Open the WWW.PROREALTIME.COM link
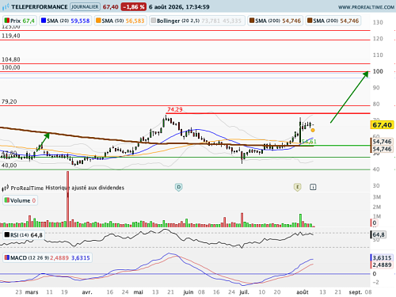Screen dimensions: 396x297 [366, 7]
